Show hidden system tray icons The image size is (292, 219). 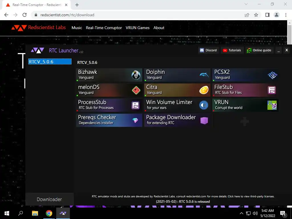pyautogui.click(x=241, y=213)
